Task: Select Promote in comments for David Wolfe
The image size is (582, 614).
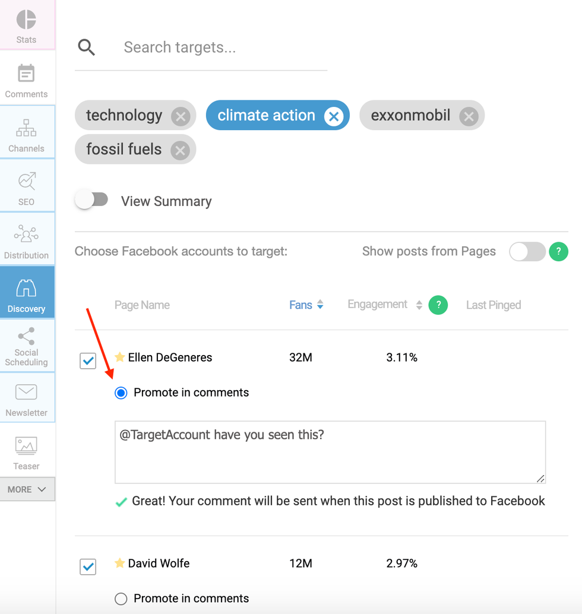Action: tap(121, 599)
